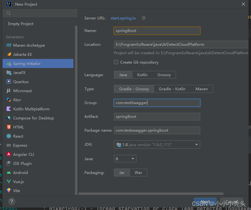Open the Server URL settings gear

click(143, 18)
